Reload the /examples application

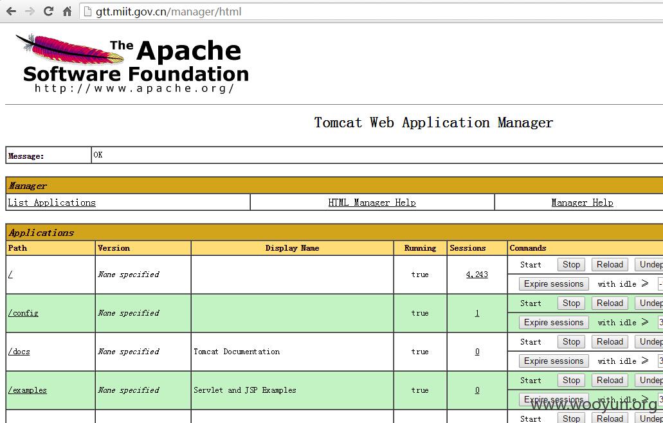pos(610,381)
